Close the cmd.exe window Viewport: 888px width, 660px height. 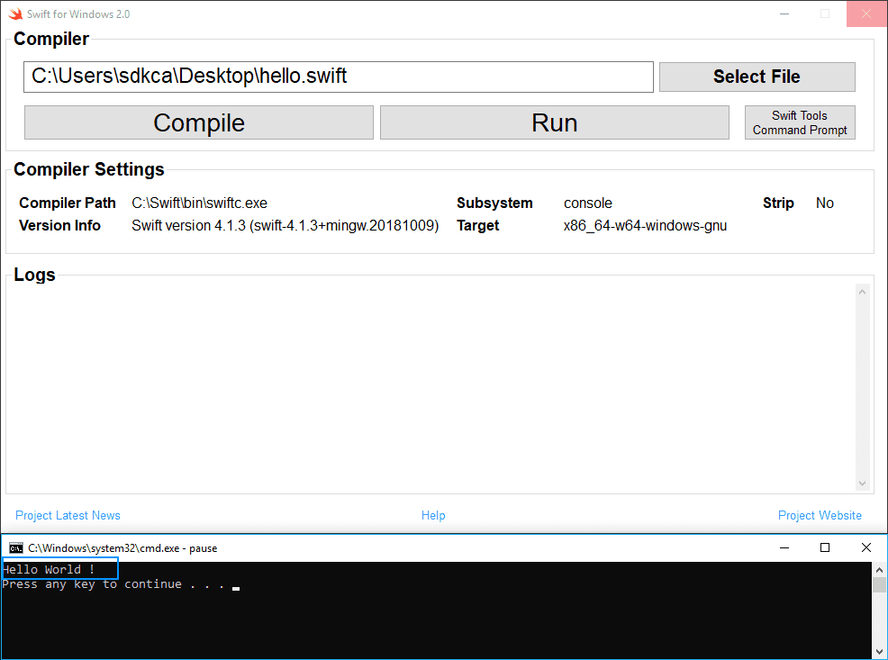865,548
